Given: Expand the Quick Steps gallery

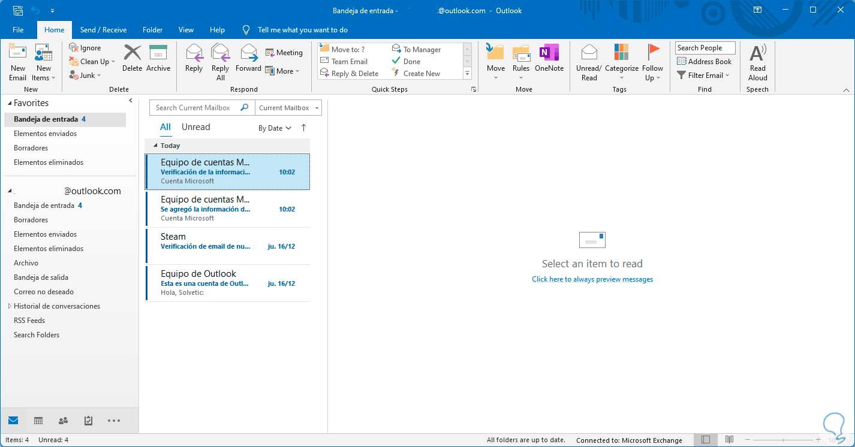Looking at the screenshot, I should pos(467,74).
